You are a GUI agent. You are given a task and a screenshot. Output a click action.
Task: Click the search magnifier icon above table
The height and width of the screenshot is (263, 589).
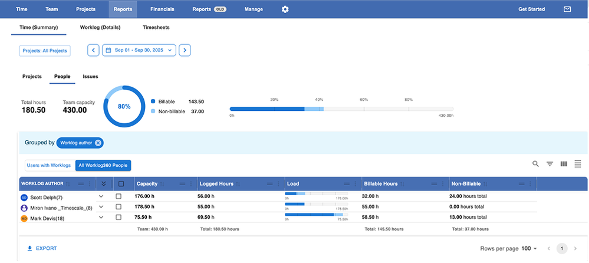[535, 164]
